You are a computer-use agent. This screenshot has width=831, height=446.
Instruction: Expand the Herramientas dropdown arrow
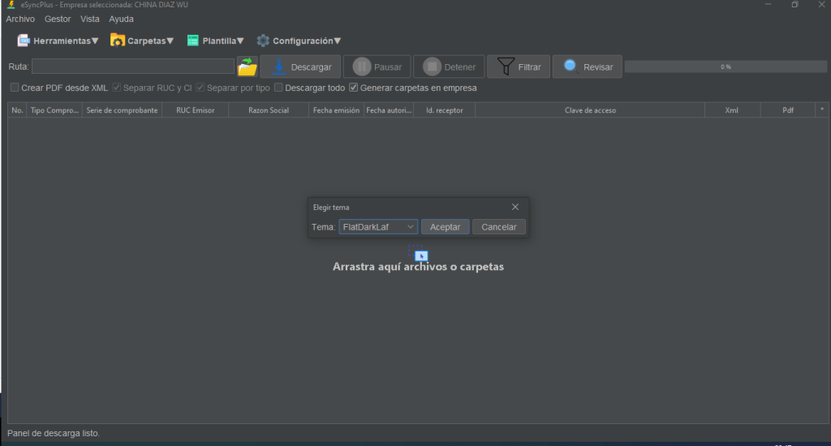95,41
